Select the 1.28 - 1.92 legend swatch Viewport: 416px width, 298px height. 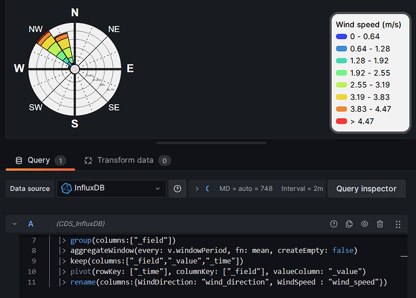[341, 61]
